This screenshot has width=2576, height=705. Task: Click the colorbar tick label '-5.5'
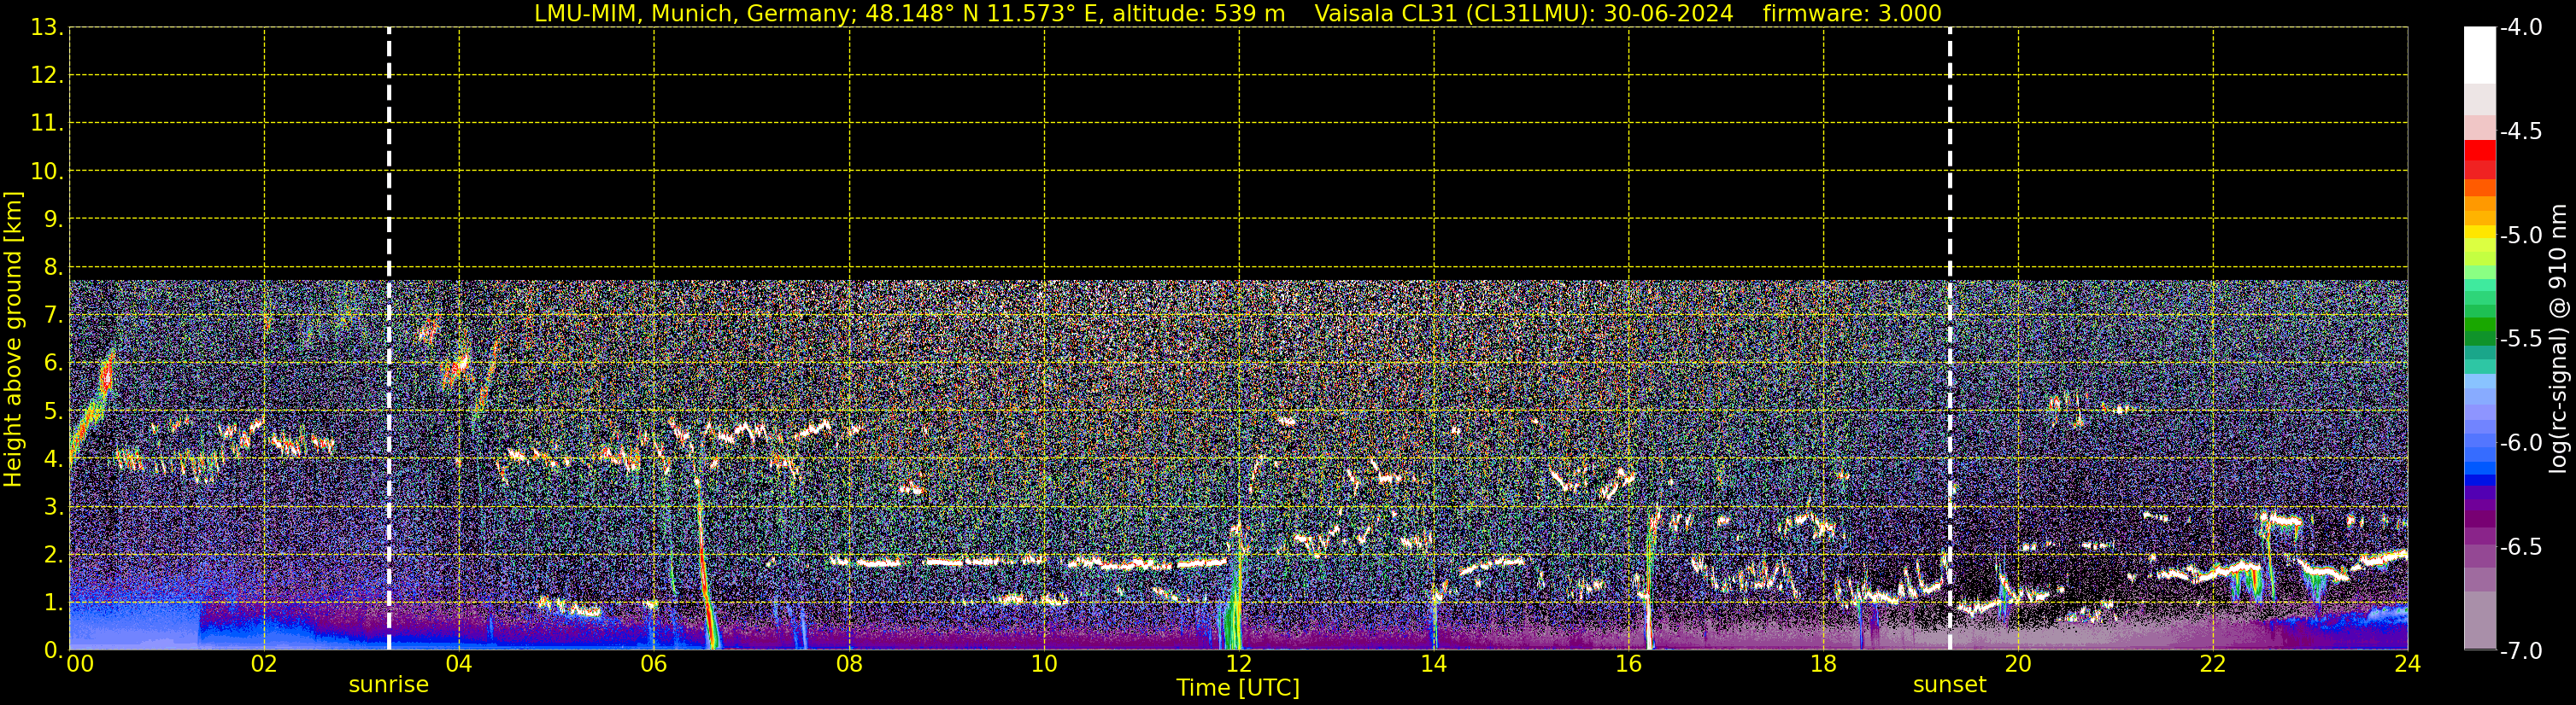pos(2521,340)
